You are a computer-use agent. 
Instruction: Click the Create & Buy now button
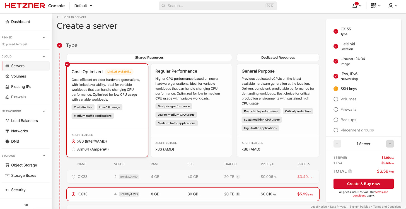(364, 184)
